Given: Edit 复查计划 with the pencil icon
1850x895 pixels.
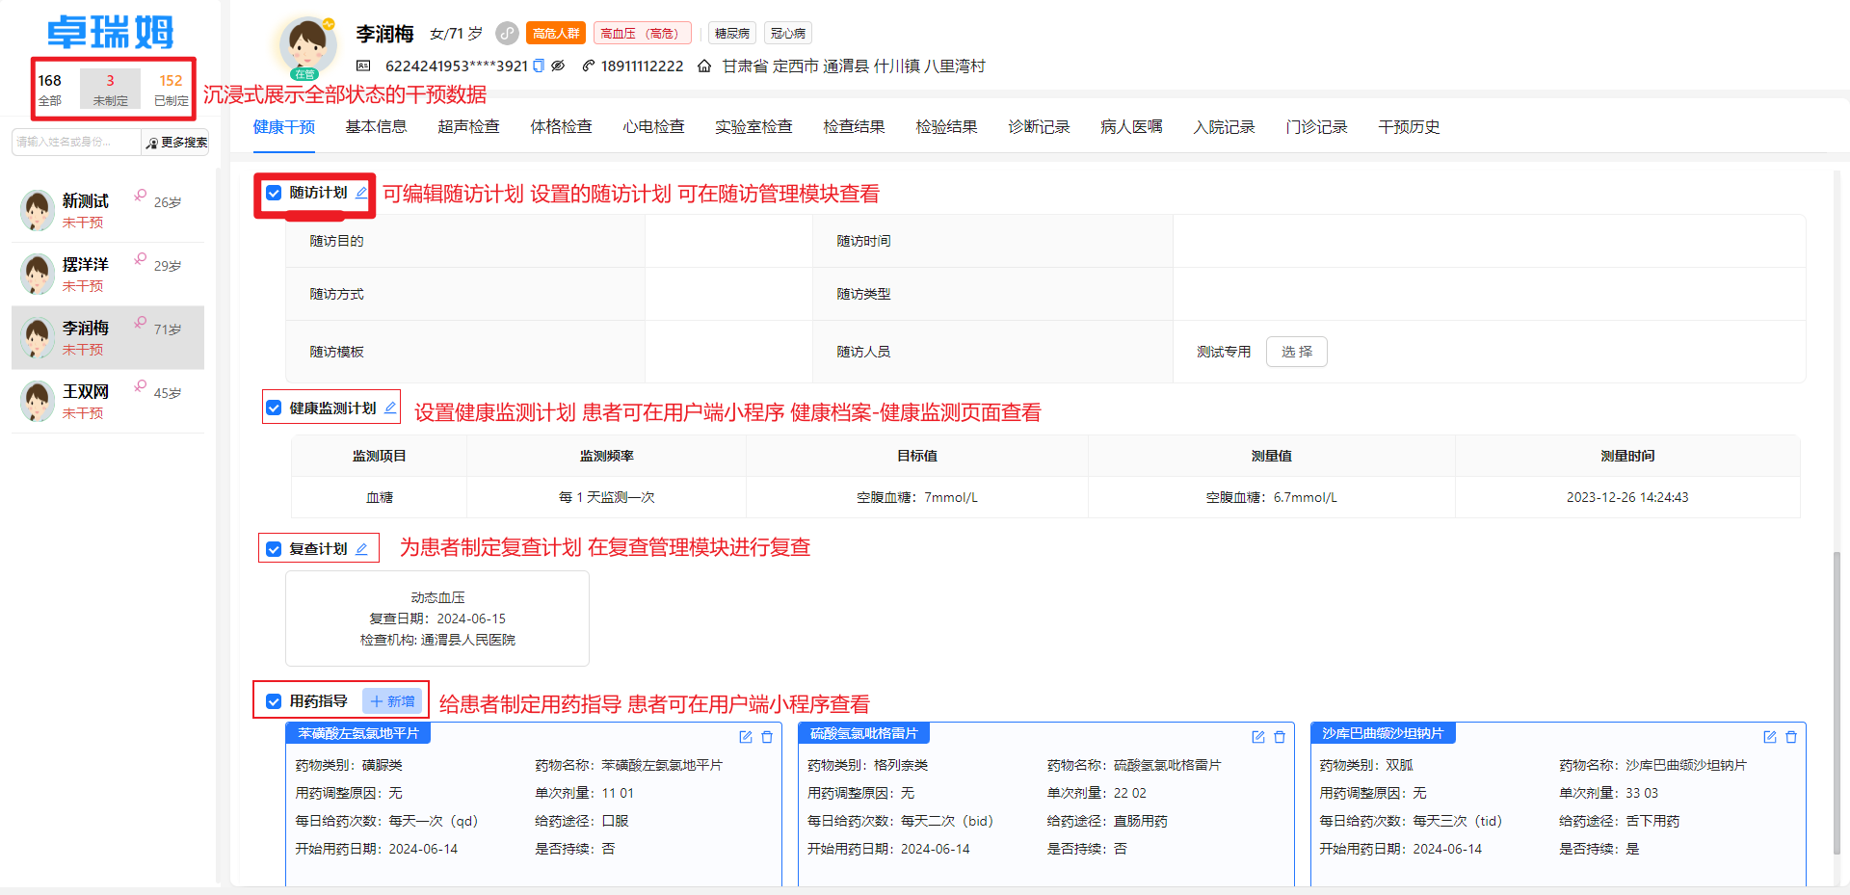Looking at the screenshot, I should [x=361, y=547].
